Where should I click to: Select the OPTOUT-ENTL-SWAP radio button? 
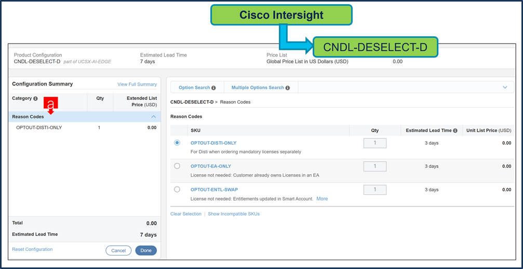click(x=177, y=189)
